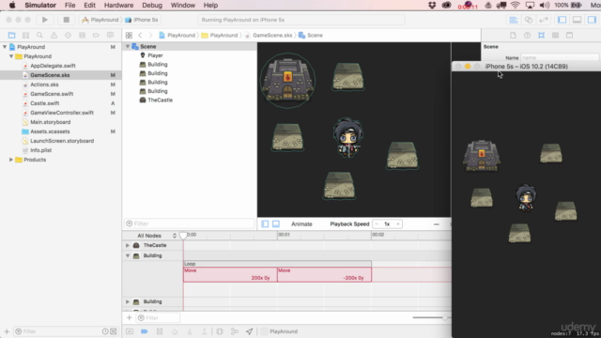The image size is (601, 338).
Task: Expand the collapsed Building timeline row
Action: coord(128,301)
